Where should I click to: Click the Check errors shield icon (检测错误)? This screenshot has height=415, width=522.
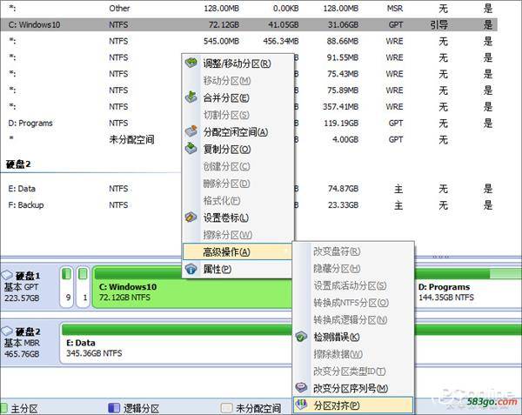302,337
